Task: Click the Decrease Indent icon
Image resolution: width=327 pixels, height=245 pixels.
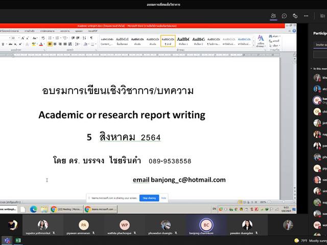Action: click(73, 38)
